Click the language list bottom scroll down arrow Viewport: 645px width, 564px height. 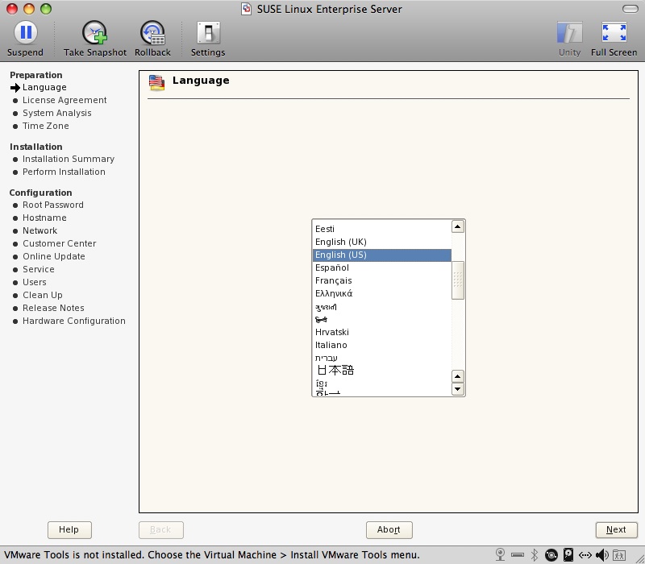(x=458, y=389)
